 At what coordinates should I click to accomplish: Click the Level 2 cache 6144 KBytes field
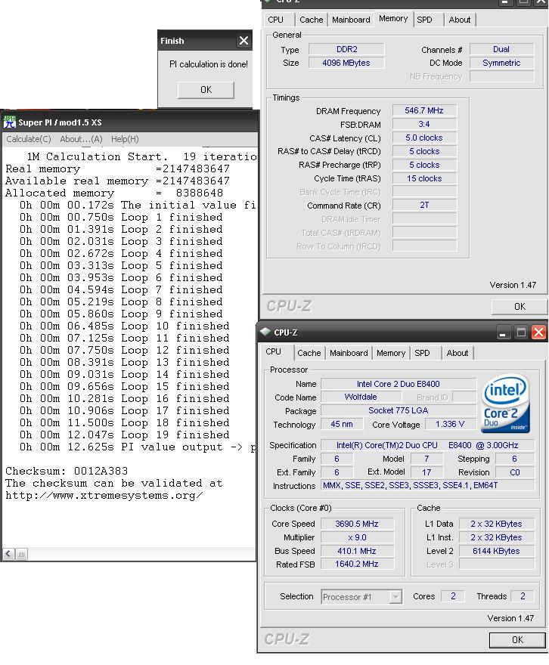point(496,551)
